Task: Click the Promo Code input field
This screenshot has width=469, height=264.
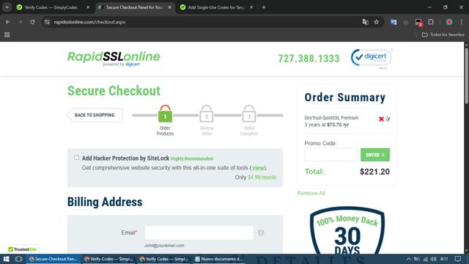Action: pos(330,155)
